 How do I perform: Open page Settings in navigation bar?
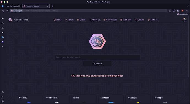[x=153, y=20]
